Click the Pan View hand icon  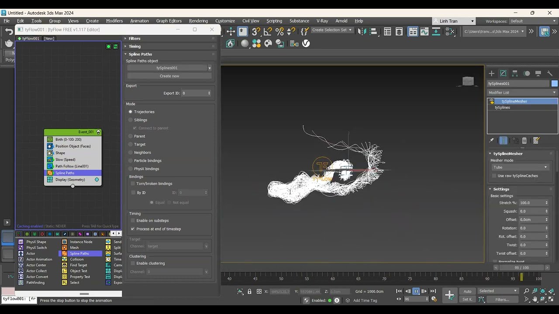click(535, 300)
